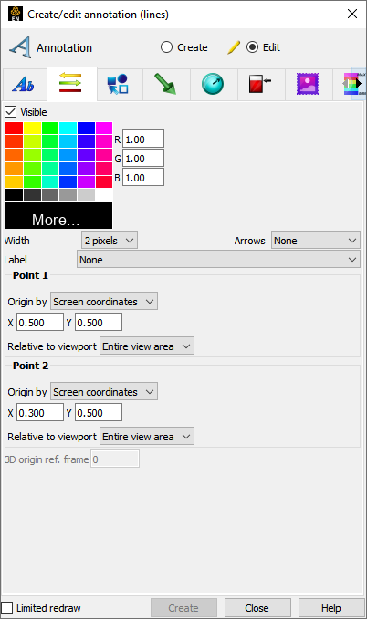Pick the yellow swatch in top row
The width and height of the screenshot is (367, 619).
click(33, 129)
